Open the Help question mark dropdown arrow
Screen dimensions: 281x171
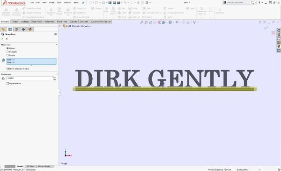click(x=262, y=3)
